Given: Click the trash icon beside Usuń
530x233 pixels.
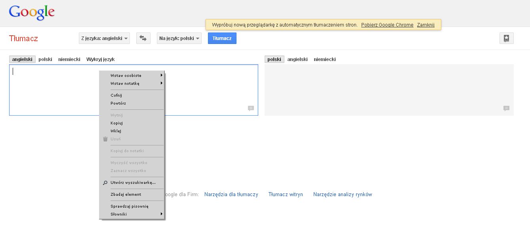Looking at the screenshot, I should click(105, 139).
